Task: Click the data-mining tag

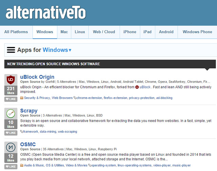Action: (48, 132)
